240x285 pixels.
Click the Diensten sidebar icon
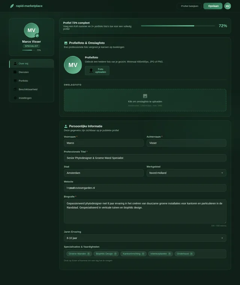(x=15, y=72)
